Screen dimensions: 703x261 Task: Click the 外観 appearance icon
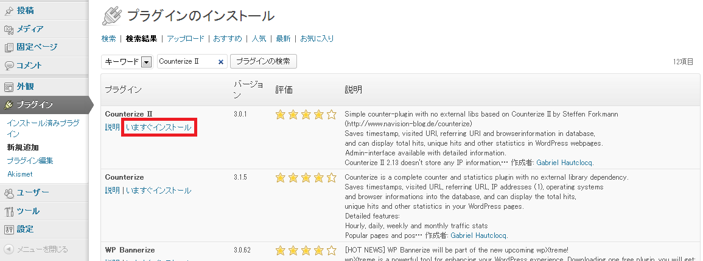[x=9, y=86]
